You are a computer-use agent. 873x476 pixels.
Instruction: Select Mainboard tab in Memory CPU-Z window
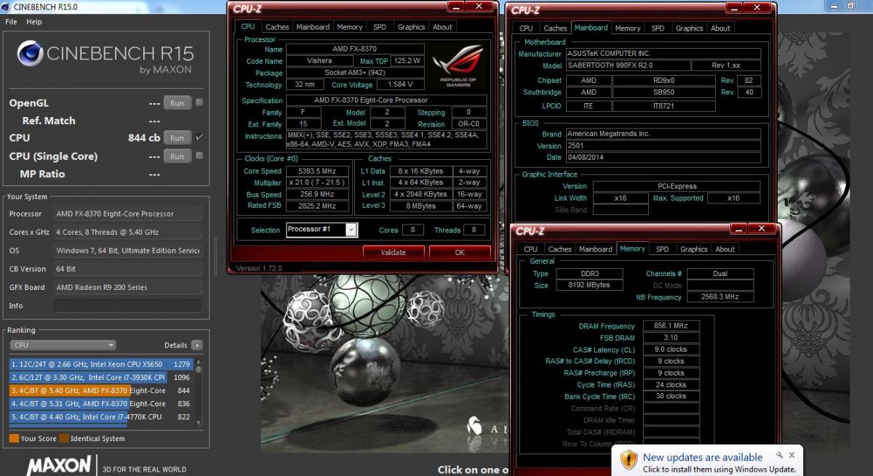tap(596, 249)
